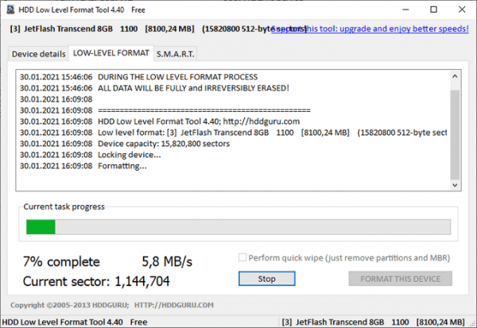This screenshot has height=328, width=477.
Task: Click the log scrollbar down arrow
Action: (455, 185)
